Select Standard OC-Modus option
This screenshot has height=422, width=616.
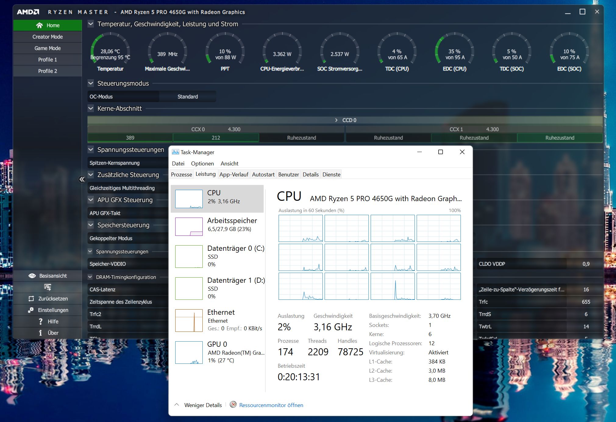[x=187, y=97]
